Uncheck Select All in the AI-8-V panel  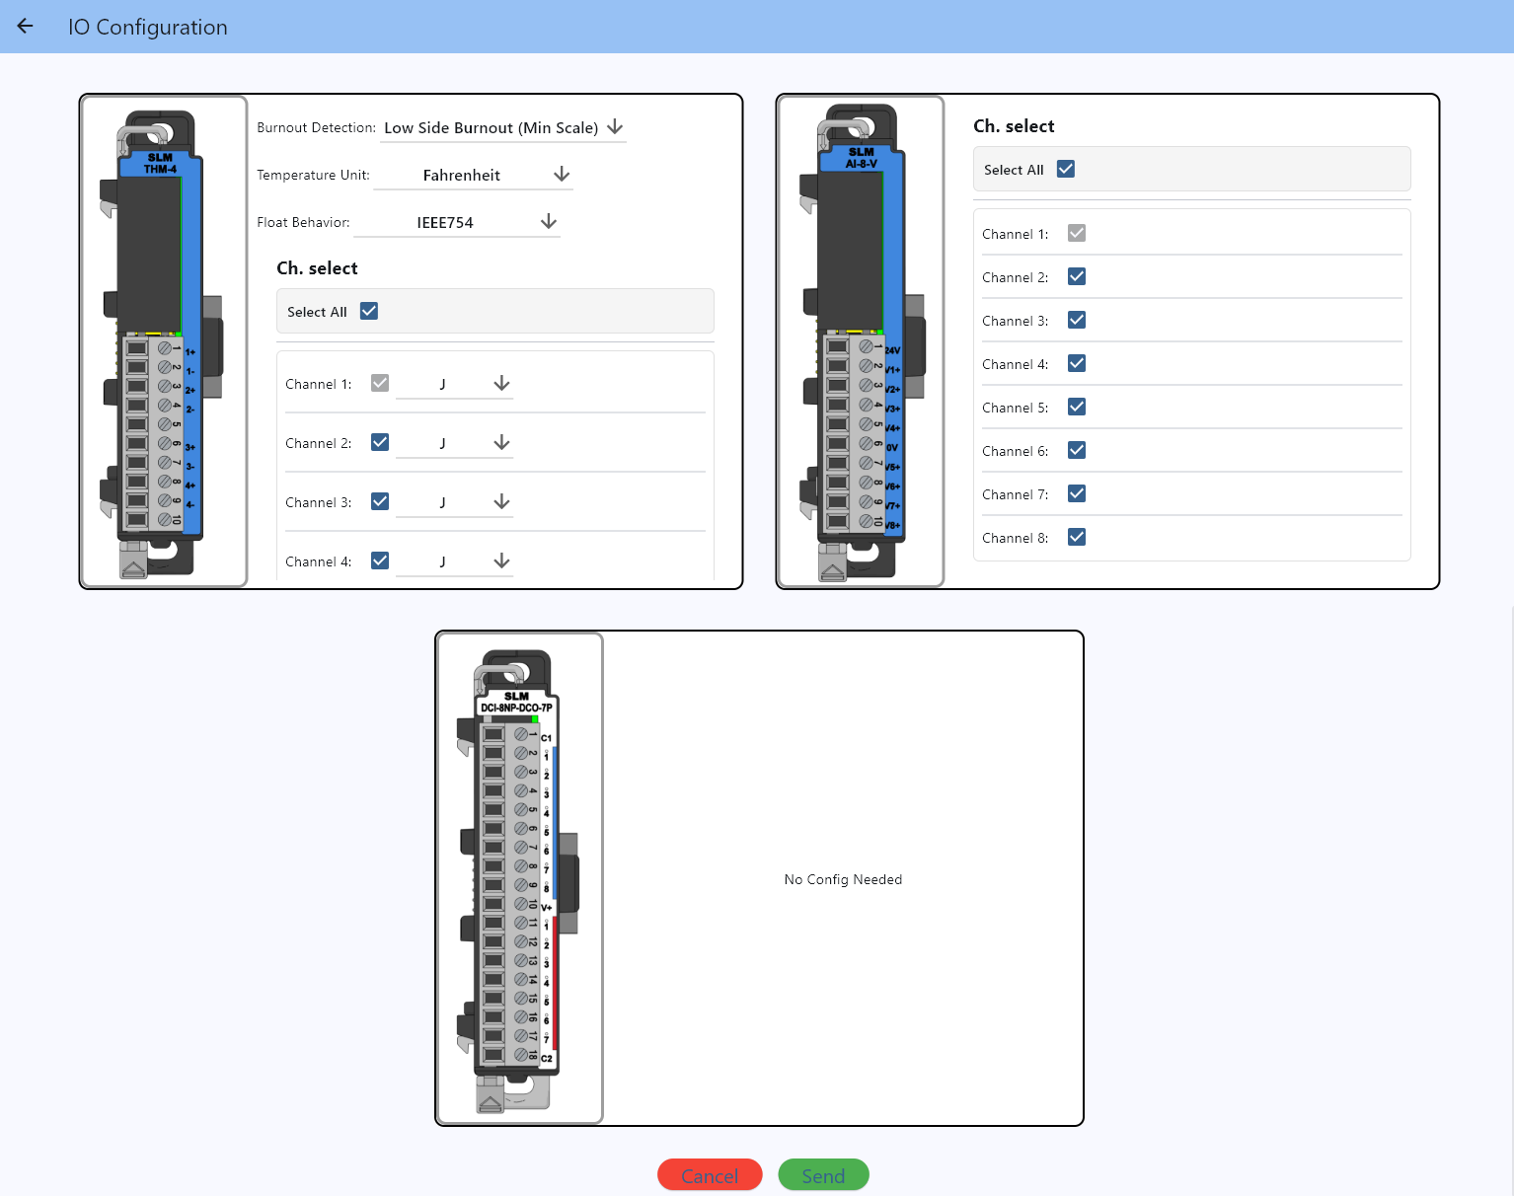[x=1066, y=169]
